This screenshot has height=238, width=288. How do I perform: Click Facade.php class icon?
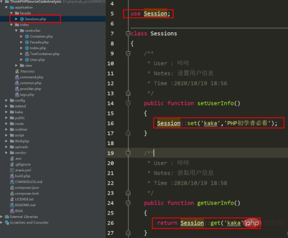click(x=27, y=42)
